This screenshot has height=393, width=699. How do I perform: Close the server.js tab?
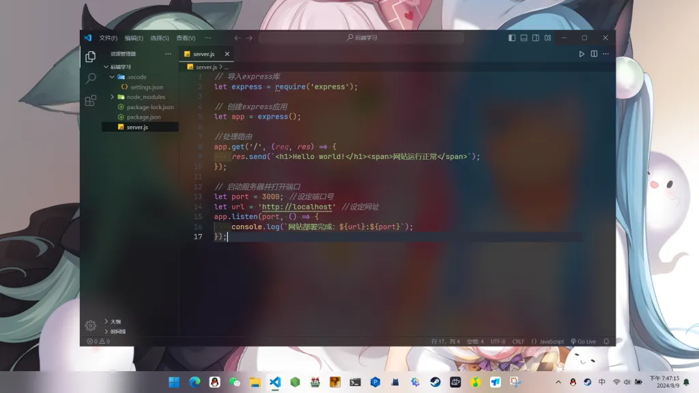coord(227,54)
